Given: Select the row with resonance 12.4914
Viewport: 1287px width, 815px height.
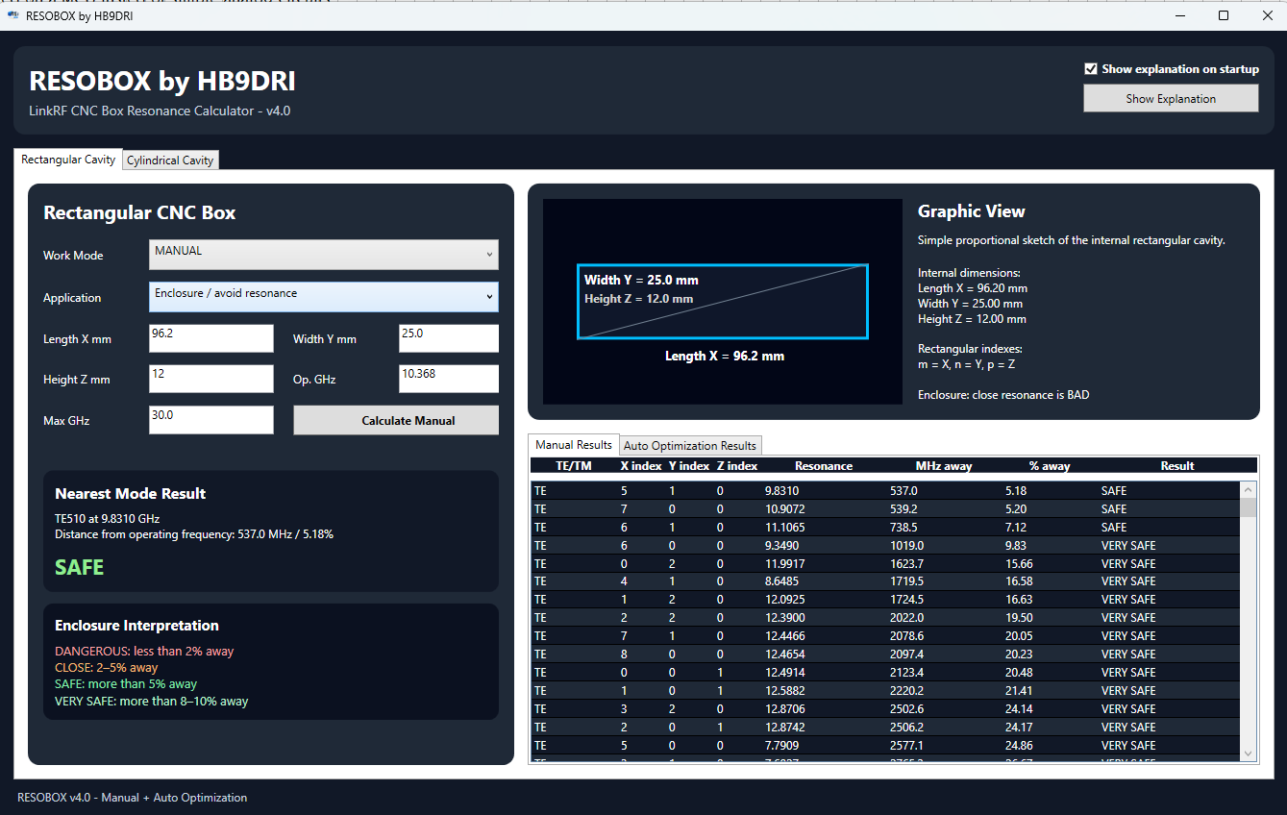Looking at the screenshot, I should (x=886, y=673).
